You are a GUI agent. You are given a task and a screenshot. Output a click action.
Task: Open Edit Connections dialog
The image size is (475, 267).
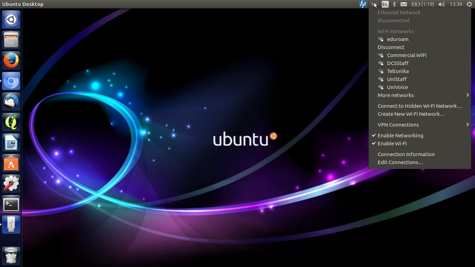click(x=420, y=162)
